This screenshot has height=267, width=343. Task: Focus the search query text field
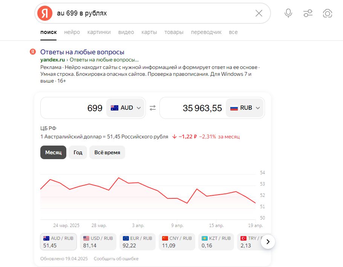[153, 13]
